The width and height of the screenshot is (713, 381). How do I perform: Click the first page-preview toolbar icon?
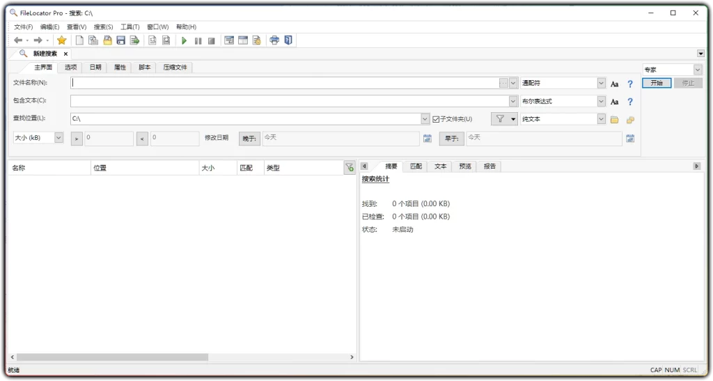pyautogui.click(x=152, y=40)
